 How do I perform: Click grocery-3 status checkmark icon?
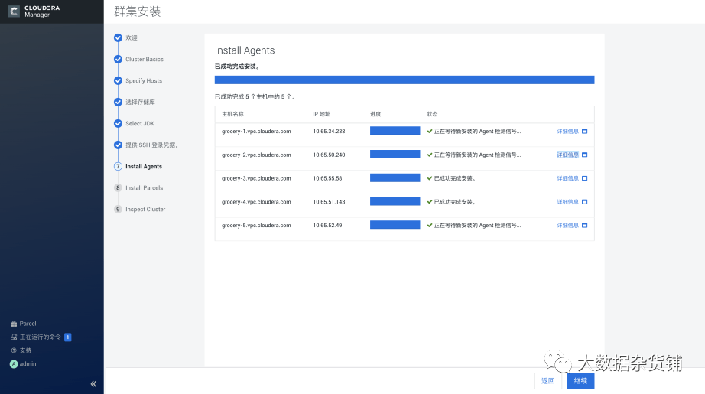click(x=430, y=178)
